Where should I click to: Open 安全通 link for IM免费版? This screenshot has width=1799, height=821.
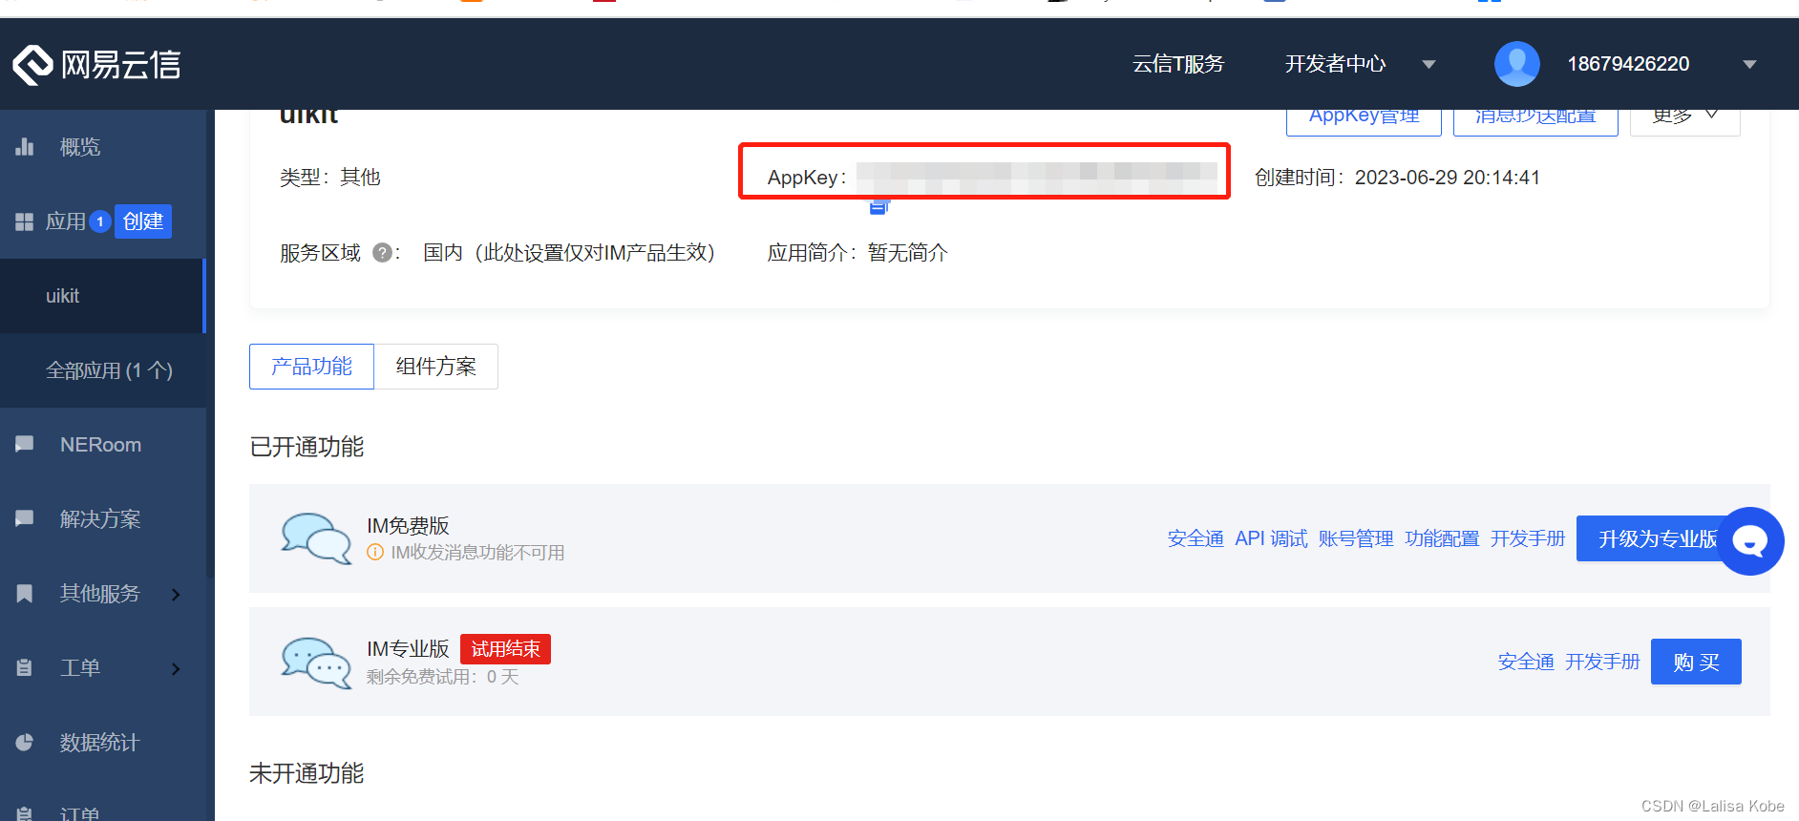click(1196, 538)
